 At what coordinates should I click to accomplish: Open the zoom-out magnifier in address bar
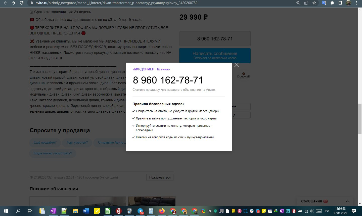(298, 3)
